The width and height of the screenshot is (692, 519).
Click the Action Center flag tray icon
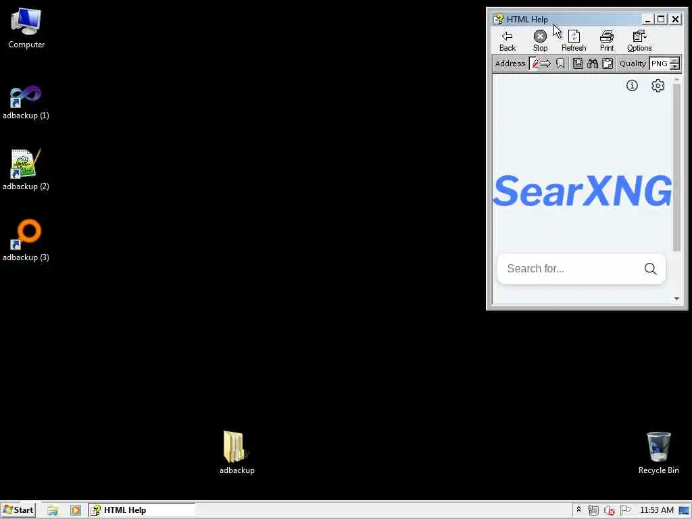tap(625, 511)
